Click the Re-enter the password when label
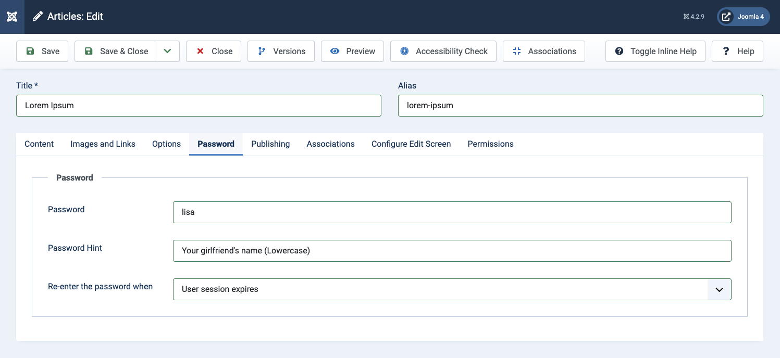Image resolution: width=780 pixels, height=358 pixels. pyautogui.click(x=100, y=287)
